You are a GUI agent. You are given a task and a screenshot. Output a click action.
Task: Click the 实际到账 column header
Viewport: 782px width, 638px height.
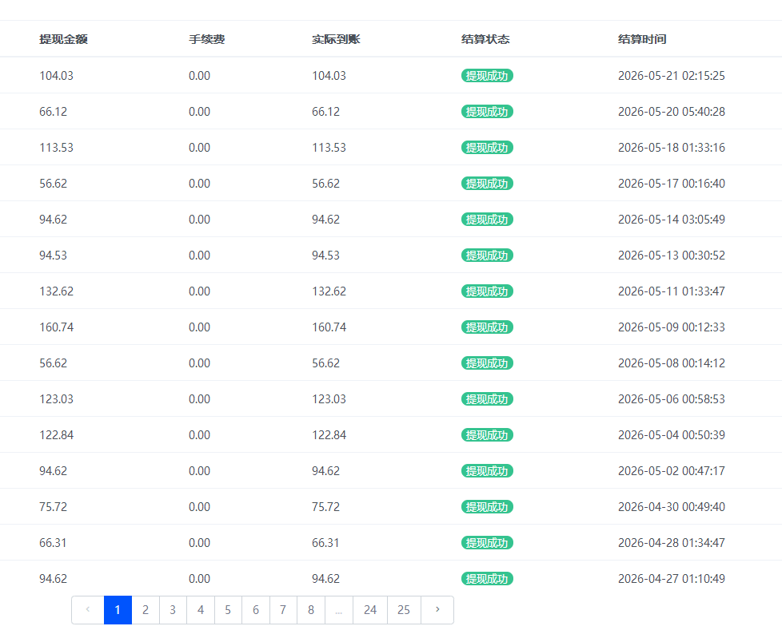pos(336,39)
